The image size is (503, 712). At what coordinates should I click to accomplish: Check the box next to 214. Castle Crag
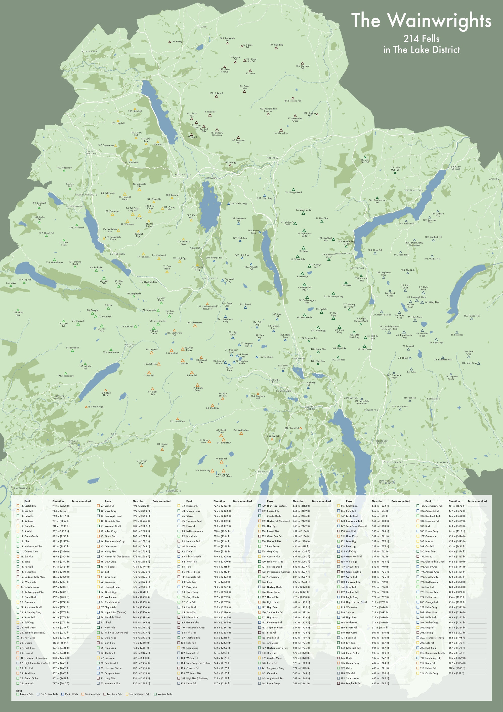[418, 673]
